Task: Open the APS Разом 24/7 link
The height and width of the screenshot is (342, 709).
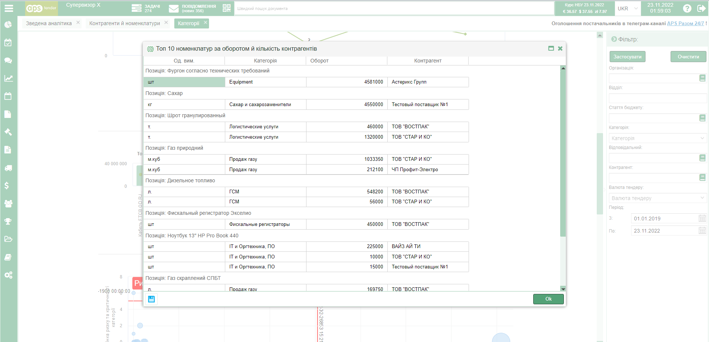Action: click(685, 23)
